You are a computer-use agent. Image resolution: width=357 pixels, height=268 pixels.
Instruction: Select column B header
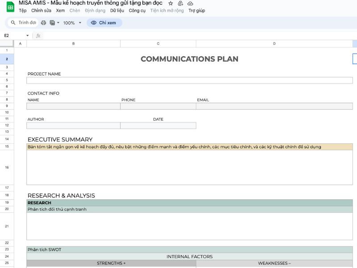tap(73, 44)
